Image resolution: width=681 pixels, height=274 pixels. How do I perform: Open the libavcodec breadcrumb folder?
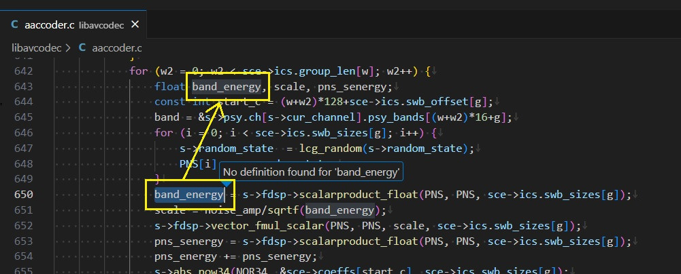pyautogui.click(x=37, y=48)
